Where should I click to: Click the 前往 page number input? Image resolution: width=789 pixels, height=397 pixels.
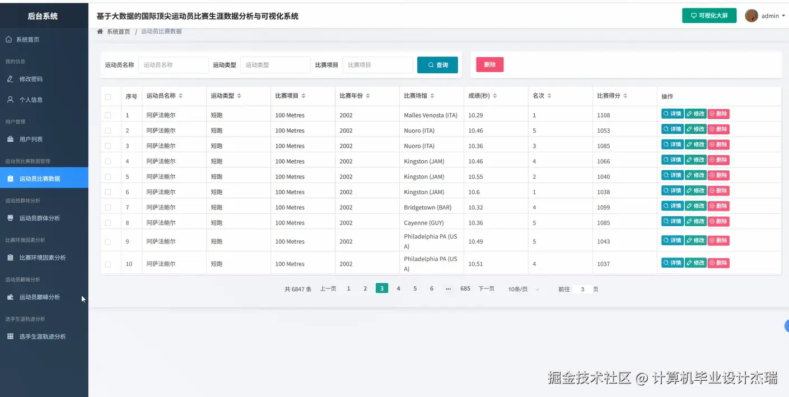tap(582, 289)
